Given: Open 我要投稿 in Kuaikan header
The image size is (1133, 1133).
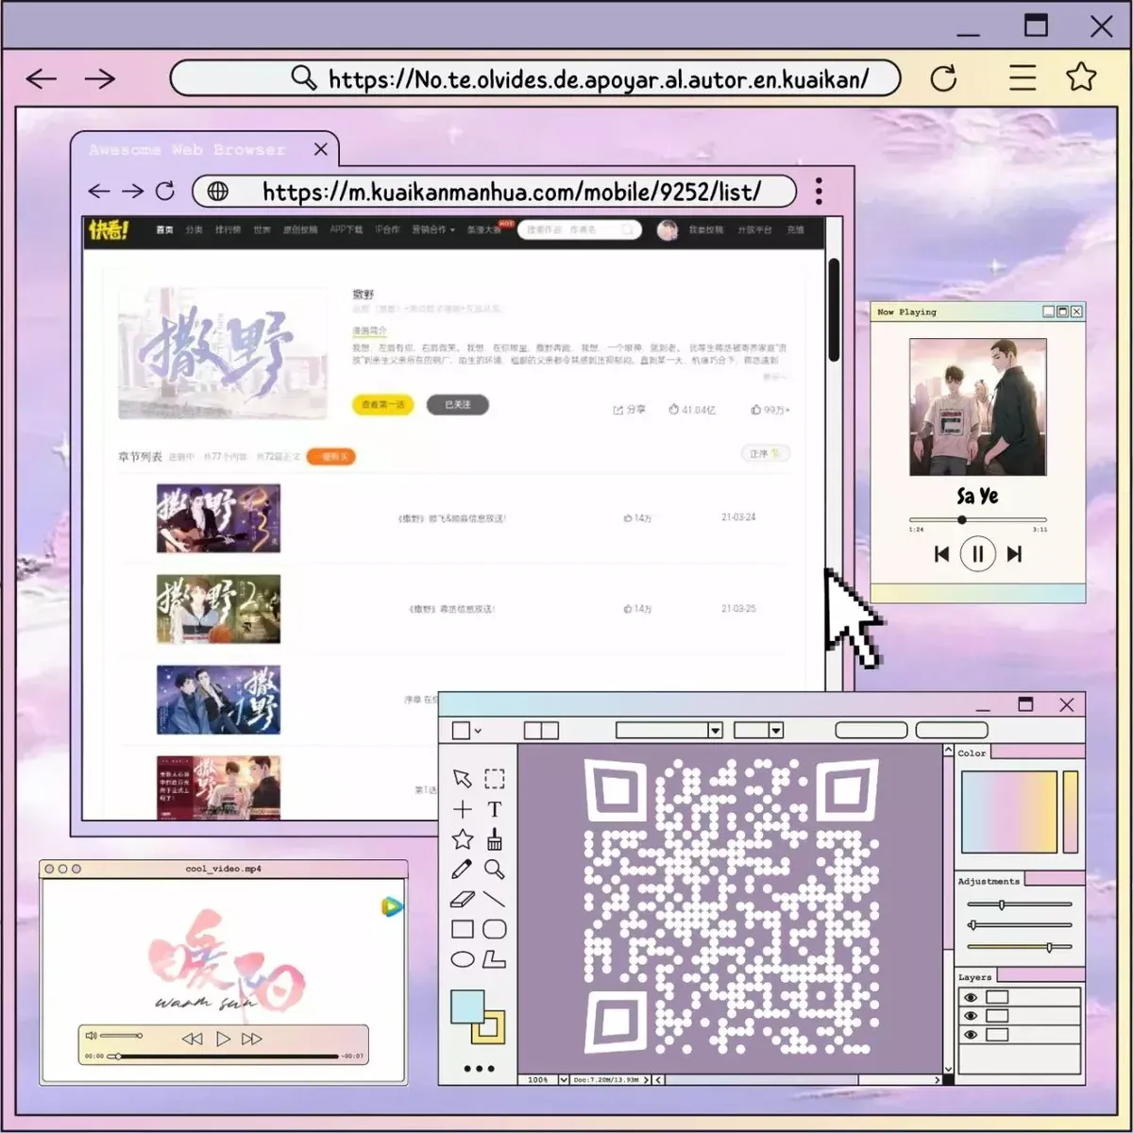Looking at the screenshot, I should (705, 229).
